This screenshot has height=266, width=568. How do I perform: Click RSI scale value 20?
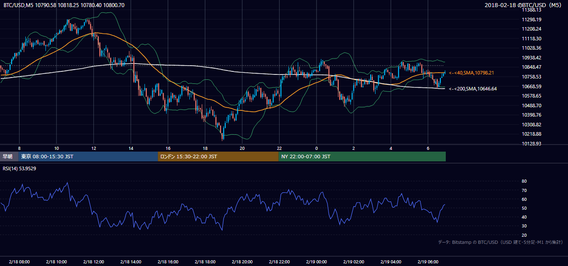click(x=524, y=235)
